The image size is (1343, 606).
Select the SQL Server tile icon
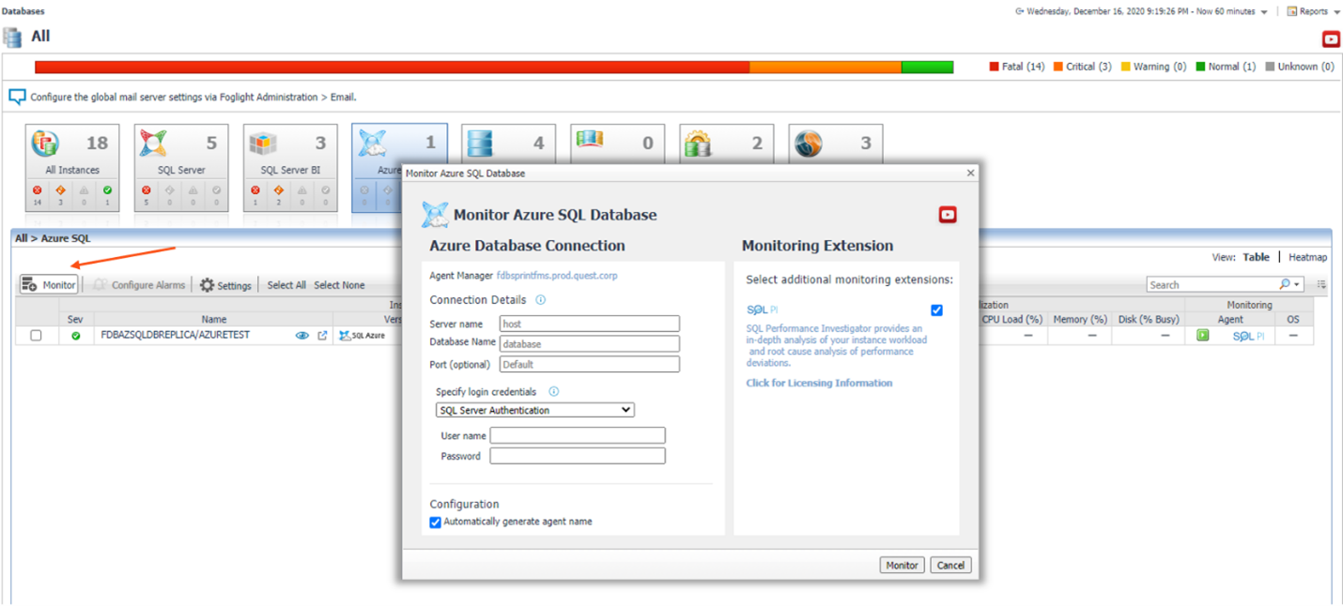(153, 144)
